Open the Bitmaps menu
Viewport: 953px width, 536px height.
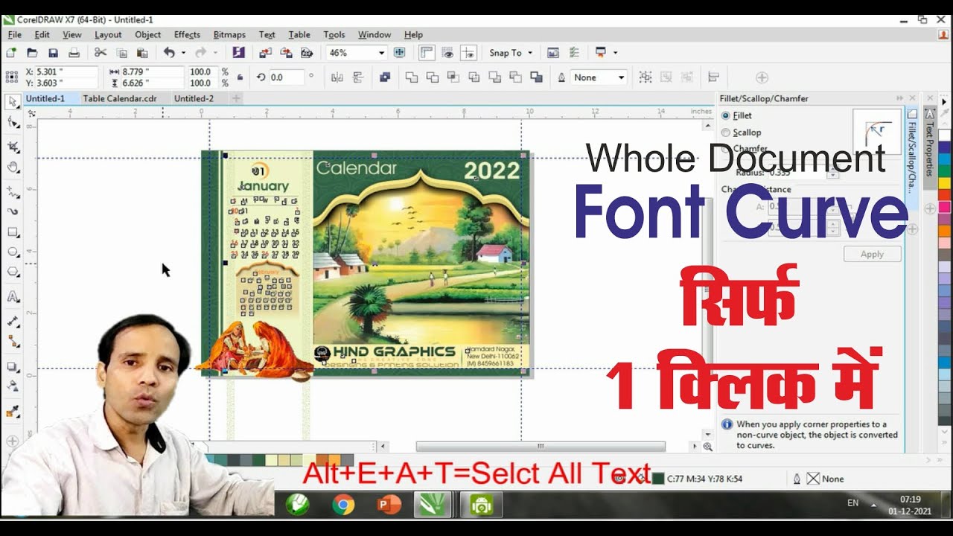[x=229, y=34]
